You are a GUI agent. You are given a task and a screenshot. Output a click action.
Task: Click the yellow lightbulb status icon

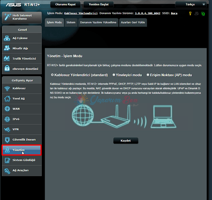click(x=190, y=13)
